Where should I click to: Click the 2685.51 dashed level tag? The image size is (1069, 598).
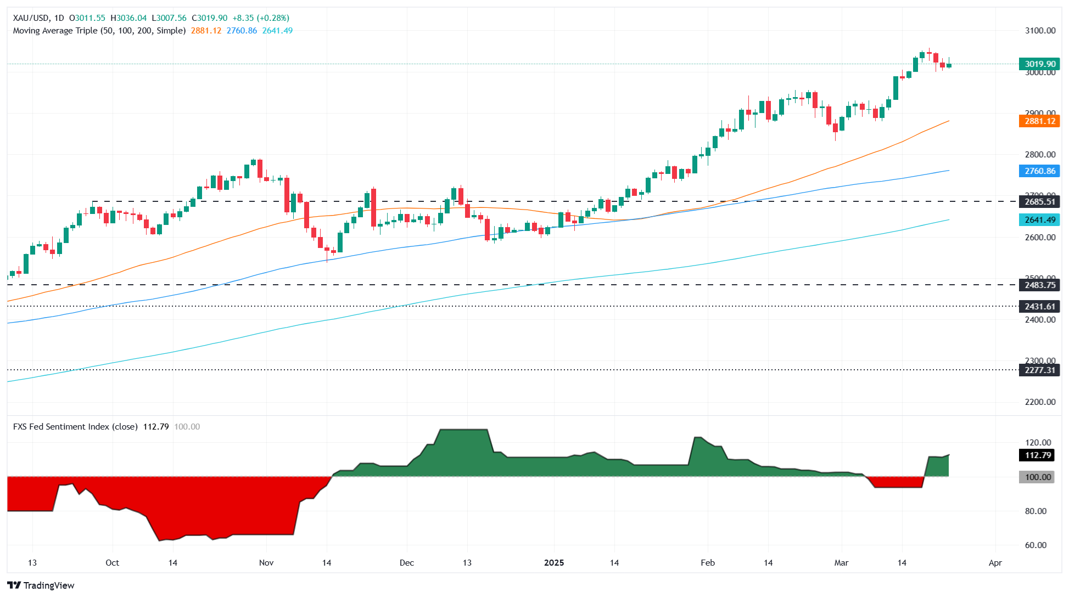point(1039,202)
